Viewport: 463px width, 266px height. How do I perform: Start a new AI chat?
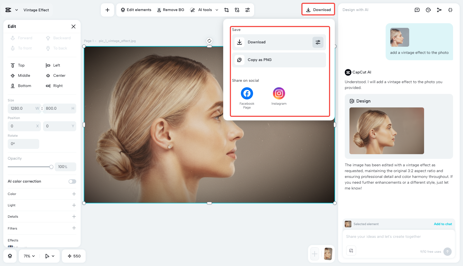(417, 10)
